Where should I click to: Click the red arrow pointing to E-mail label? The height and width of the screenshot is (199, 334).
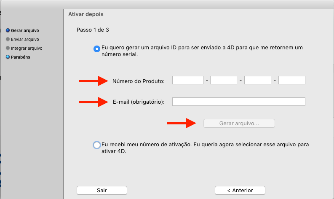pyautogui.click(x=94, y=102)
